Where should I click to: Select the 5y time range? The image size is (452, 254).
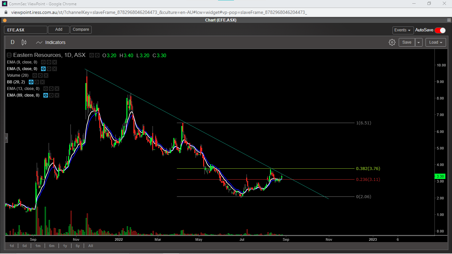click(78, 246)
